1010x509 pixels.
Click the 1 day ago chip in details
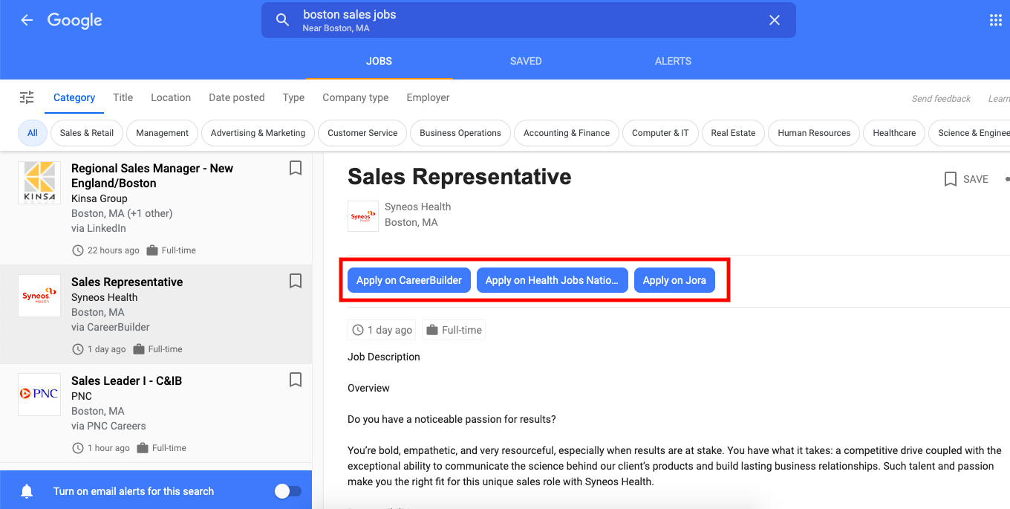tap(382, 330)
